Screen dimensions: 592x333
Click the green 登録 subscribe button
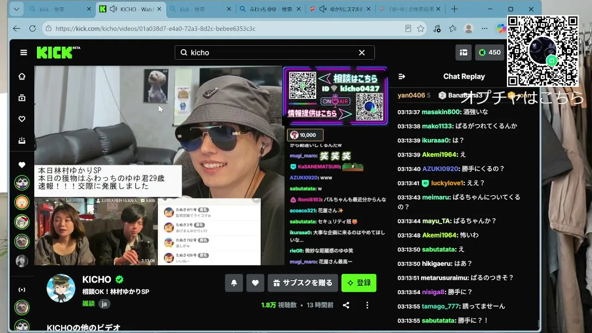point(359,283)
